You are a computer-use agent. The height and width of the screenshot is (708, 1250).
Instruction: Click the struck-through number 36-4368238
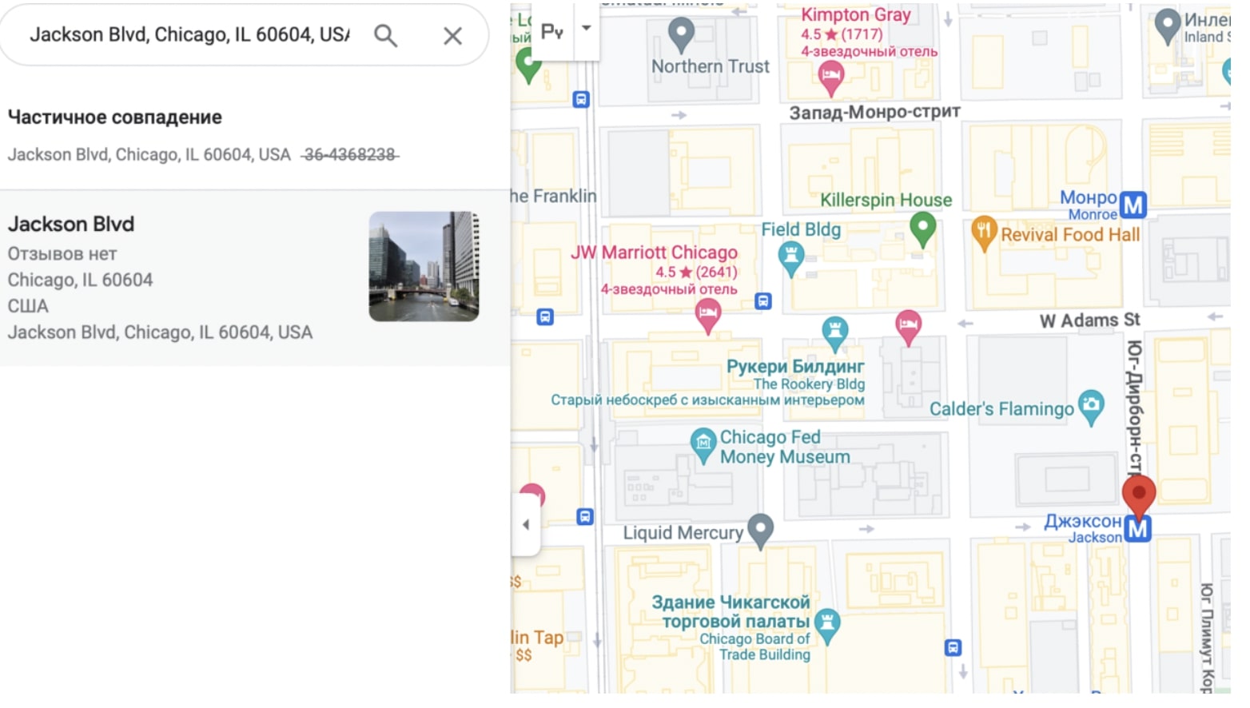(x=350, y=154)
